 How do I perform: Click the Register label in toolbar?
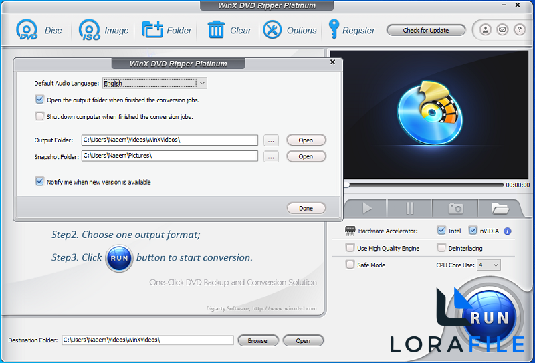click(358, 30)
